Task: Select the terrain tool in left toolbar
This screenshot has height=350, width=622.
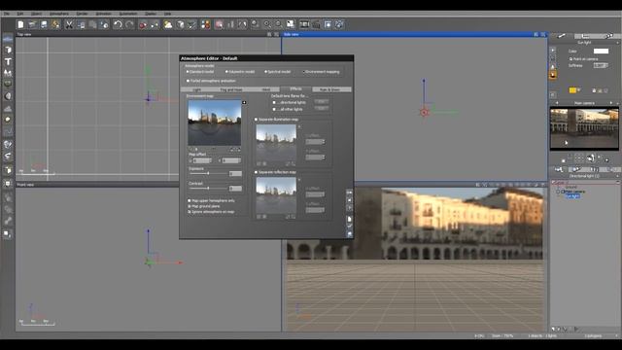Action: pyautogui.click(x=8, y=108)
